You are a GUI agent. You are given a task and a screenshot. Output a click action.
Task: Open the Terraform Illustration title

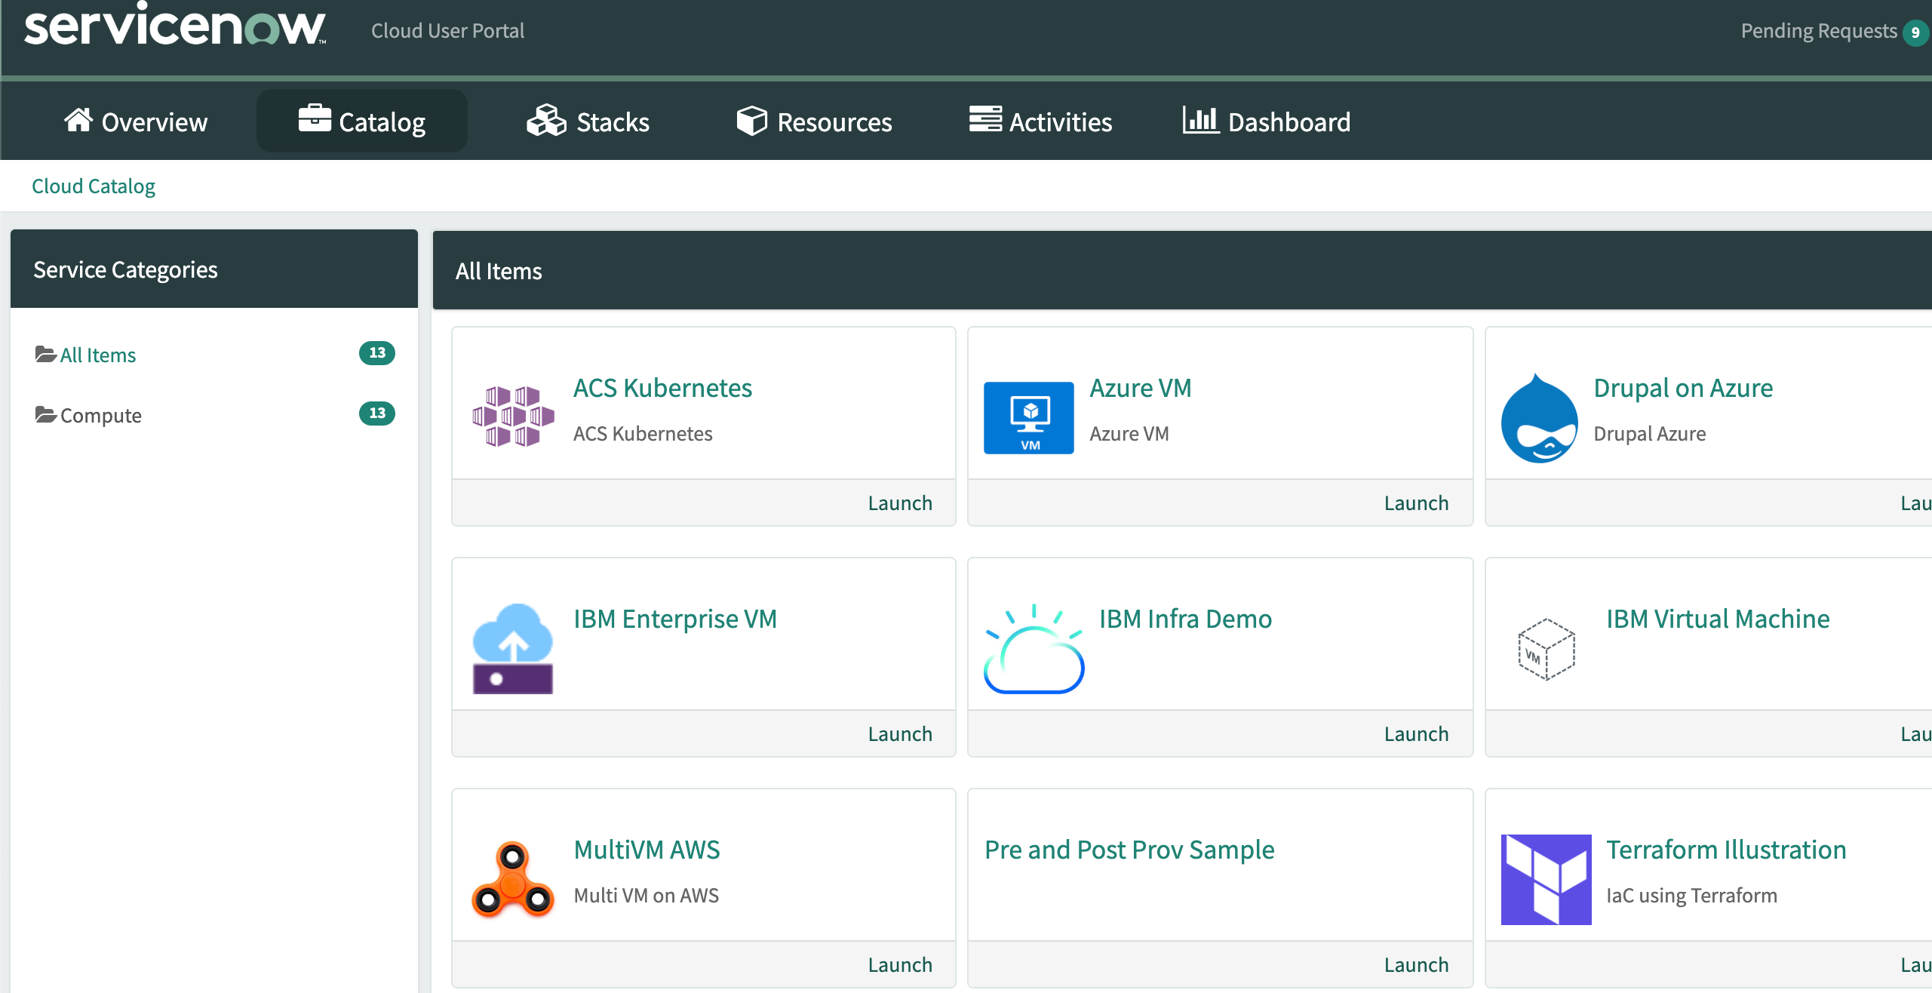point(1726,850)
